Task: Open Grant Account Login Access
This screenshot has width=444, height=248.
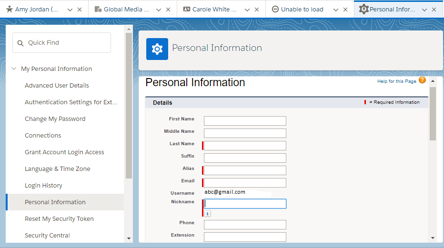Action: coord(64,152)
